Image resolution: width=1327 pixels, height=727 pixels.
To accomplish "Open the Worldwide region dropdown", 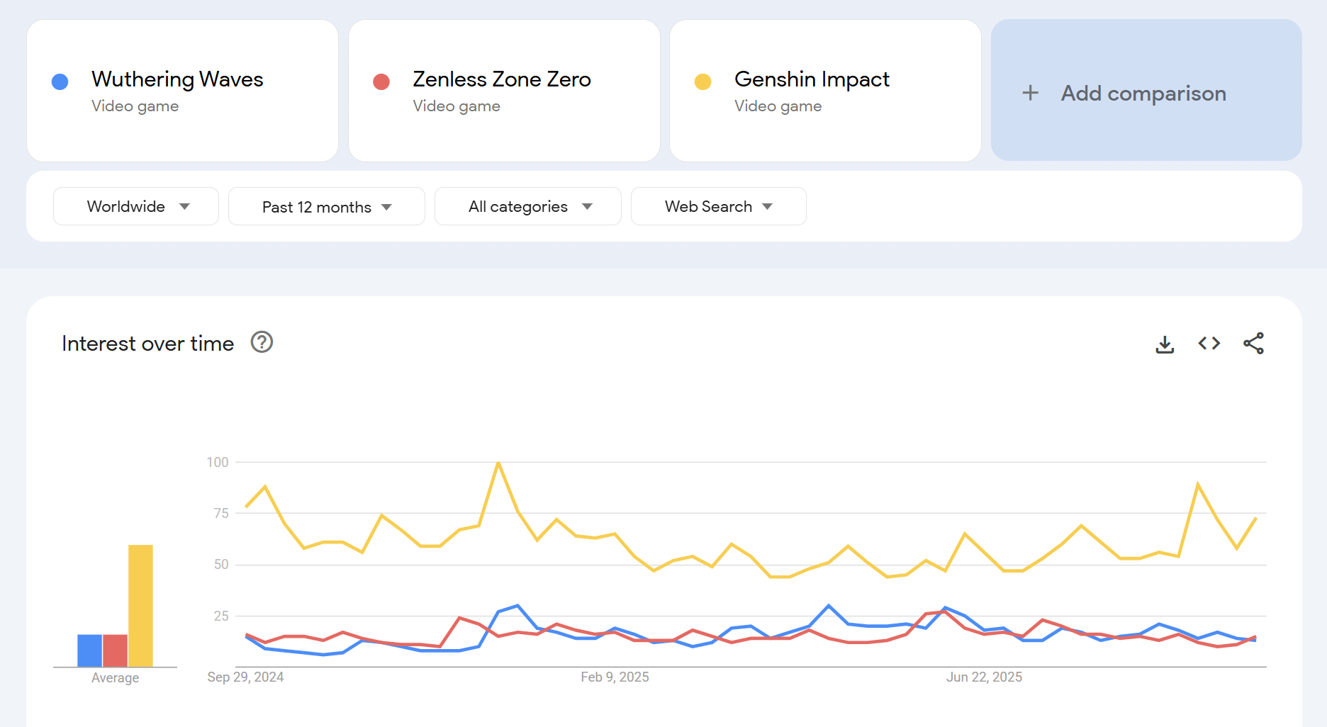I will pos(136,206).
